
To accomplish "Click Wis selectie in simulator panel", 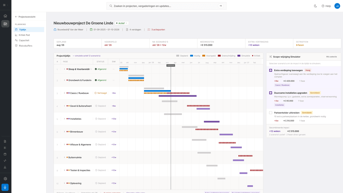I will pyautogui.click(x=331, y=57).
